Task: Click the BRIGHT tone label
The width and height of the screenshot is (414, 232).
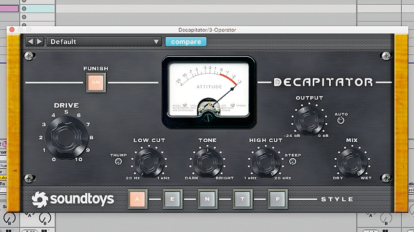Action: click(x=225, y=178)
